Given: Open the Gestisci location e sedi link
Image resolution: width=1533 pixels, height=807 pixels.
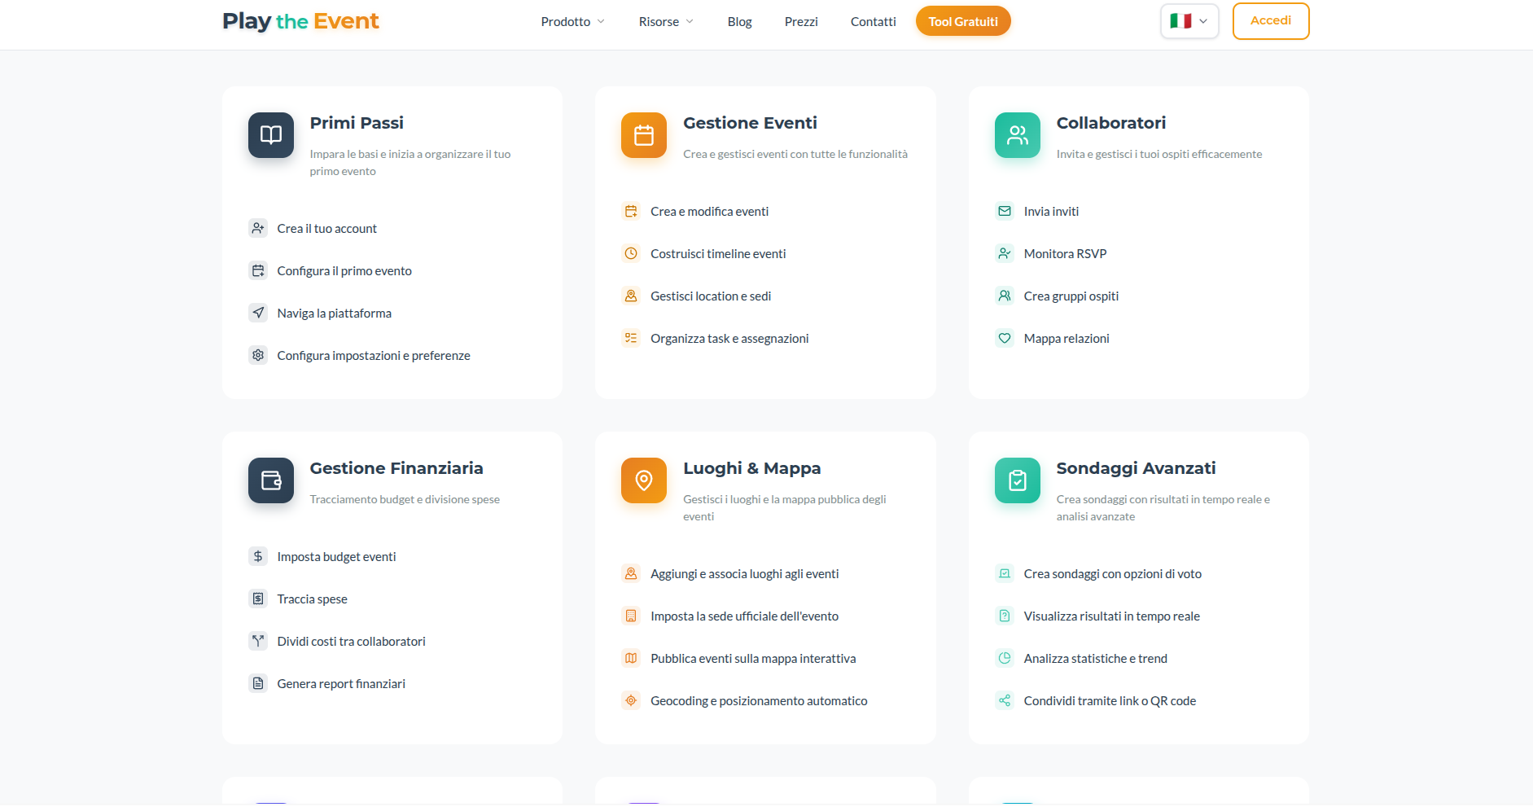Looking at the screenshot, I should click(x=711, y=296).
